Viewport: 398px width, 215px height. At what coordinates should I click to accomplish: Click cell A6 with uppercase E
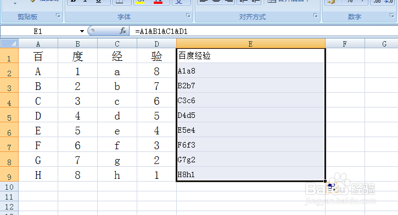[38, 130]
